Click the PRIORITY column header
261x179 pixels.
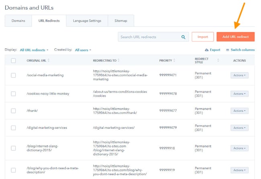click(x=165, y=61)
